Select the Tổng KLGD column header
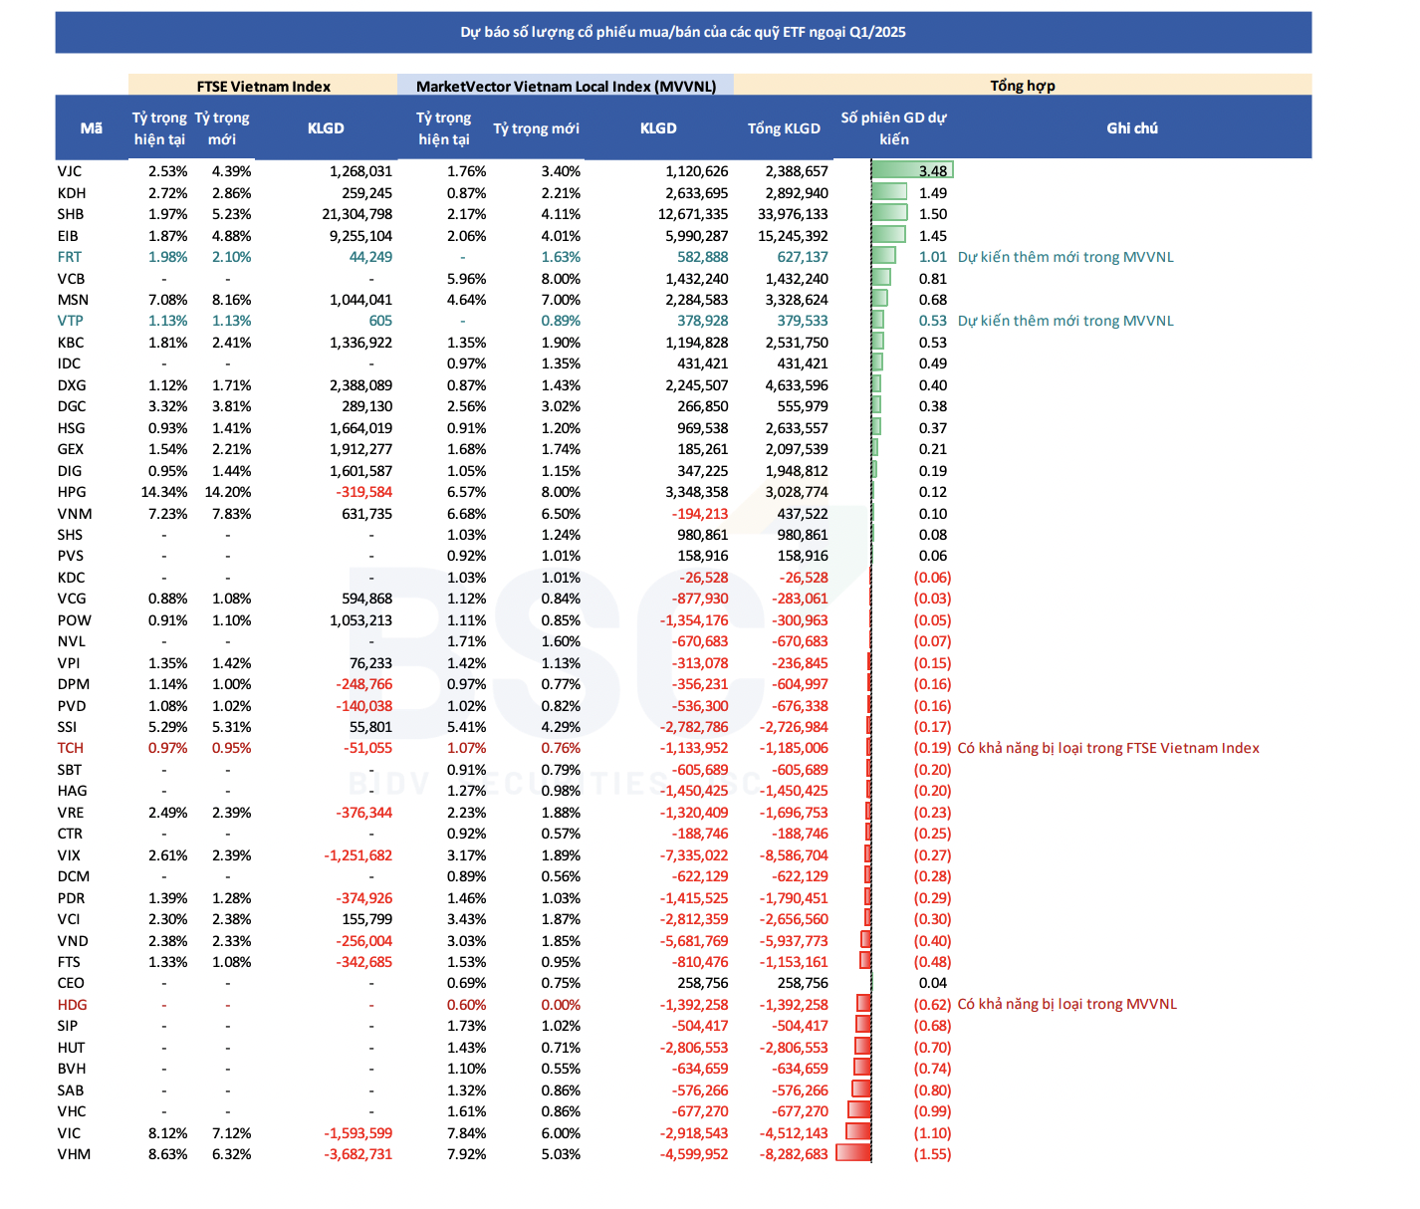 (784, 128)
